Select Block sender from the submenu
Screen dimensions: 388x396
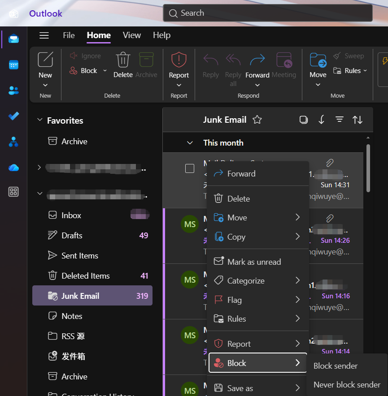[x=336, y=366]
